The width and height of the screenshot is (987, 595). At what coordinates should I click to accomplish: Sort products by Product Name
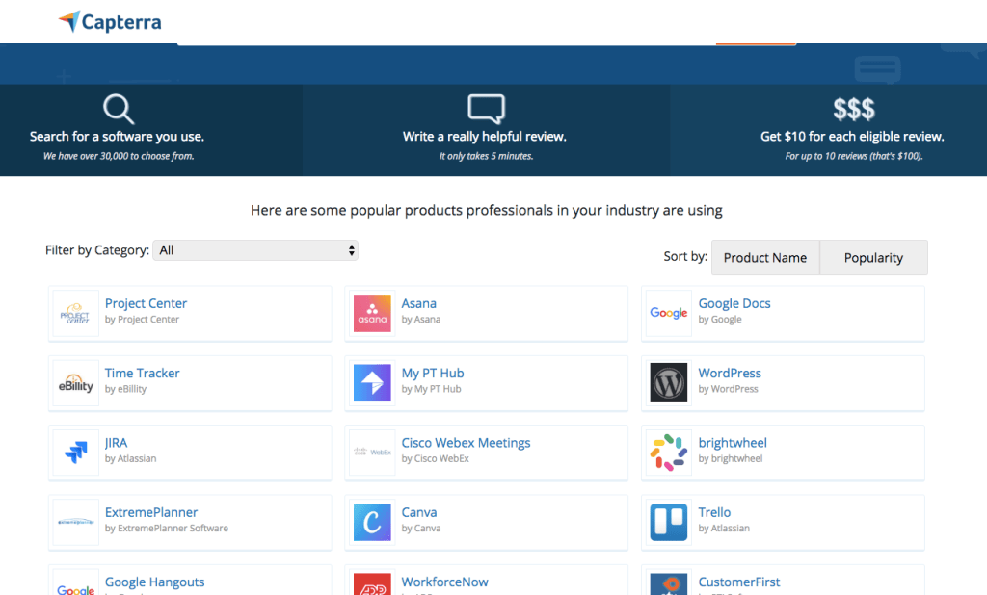pyautogui.click(x=764, y=258)
